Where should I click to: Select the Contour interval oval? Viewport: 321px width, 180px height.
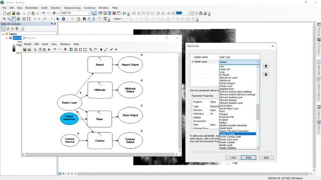coord(70,140)
